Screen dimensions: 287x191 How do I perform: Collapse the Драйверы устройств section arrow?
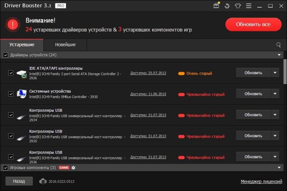(279, 55)
